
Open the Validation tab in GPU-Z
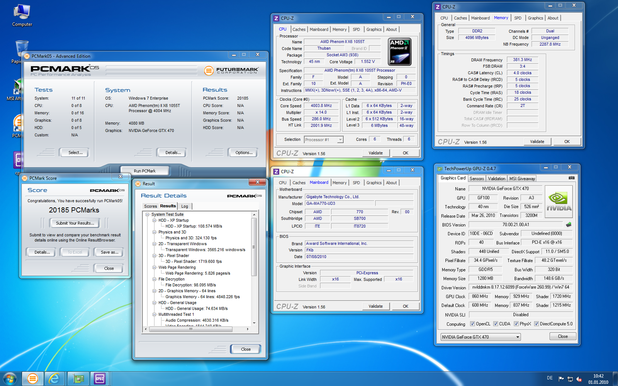(496, 179)
